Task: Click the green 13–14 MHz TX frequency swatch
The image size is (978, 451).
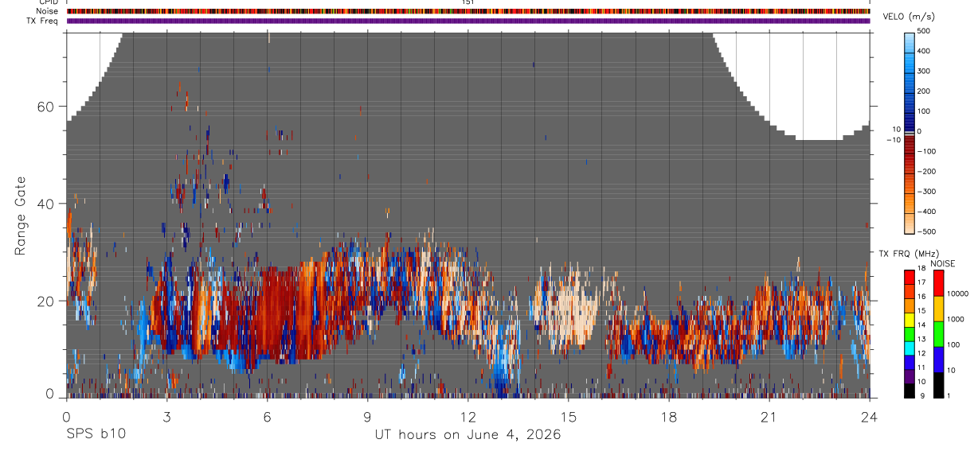Action: pos(910,334)
